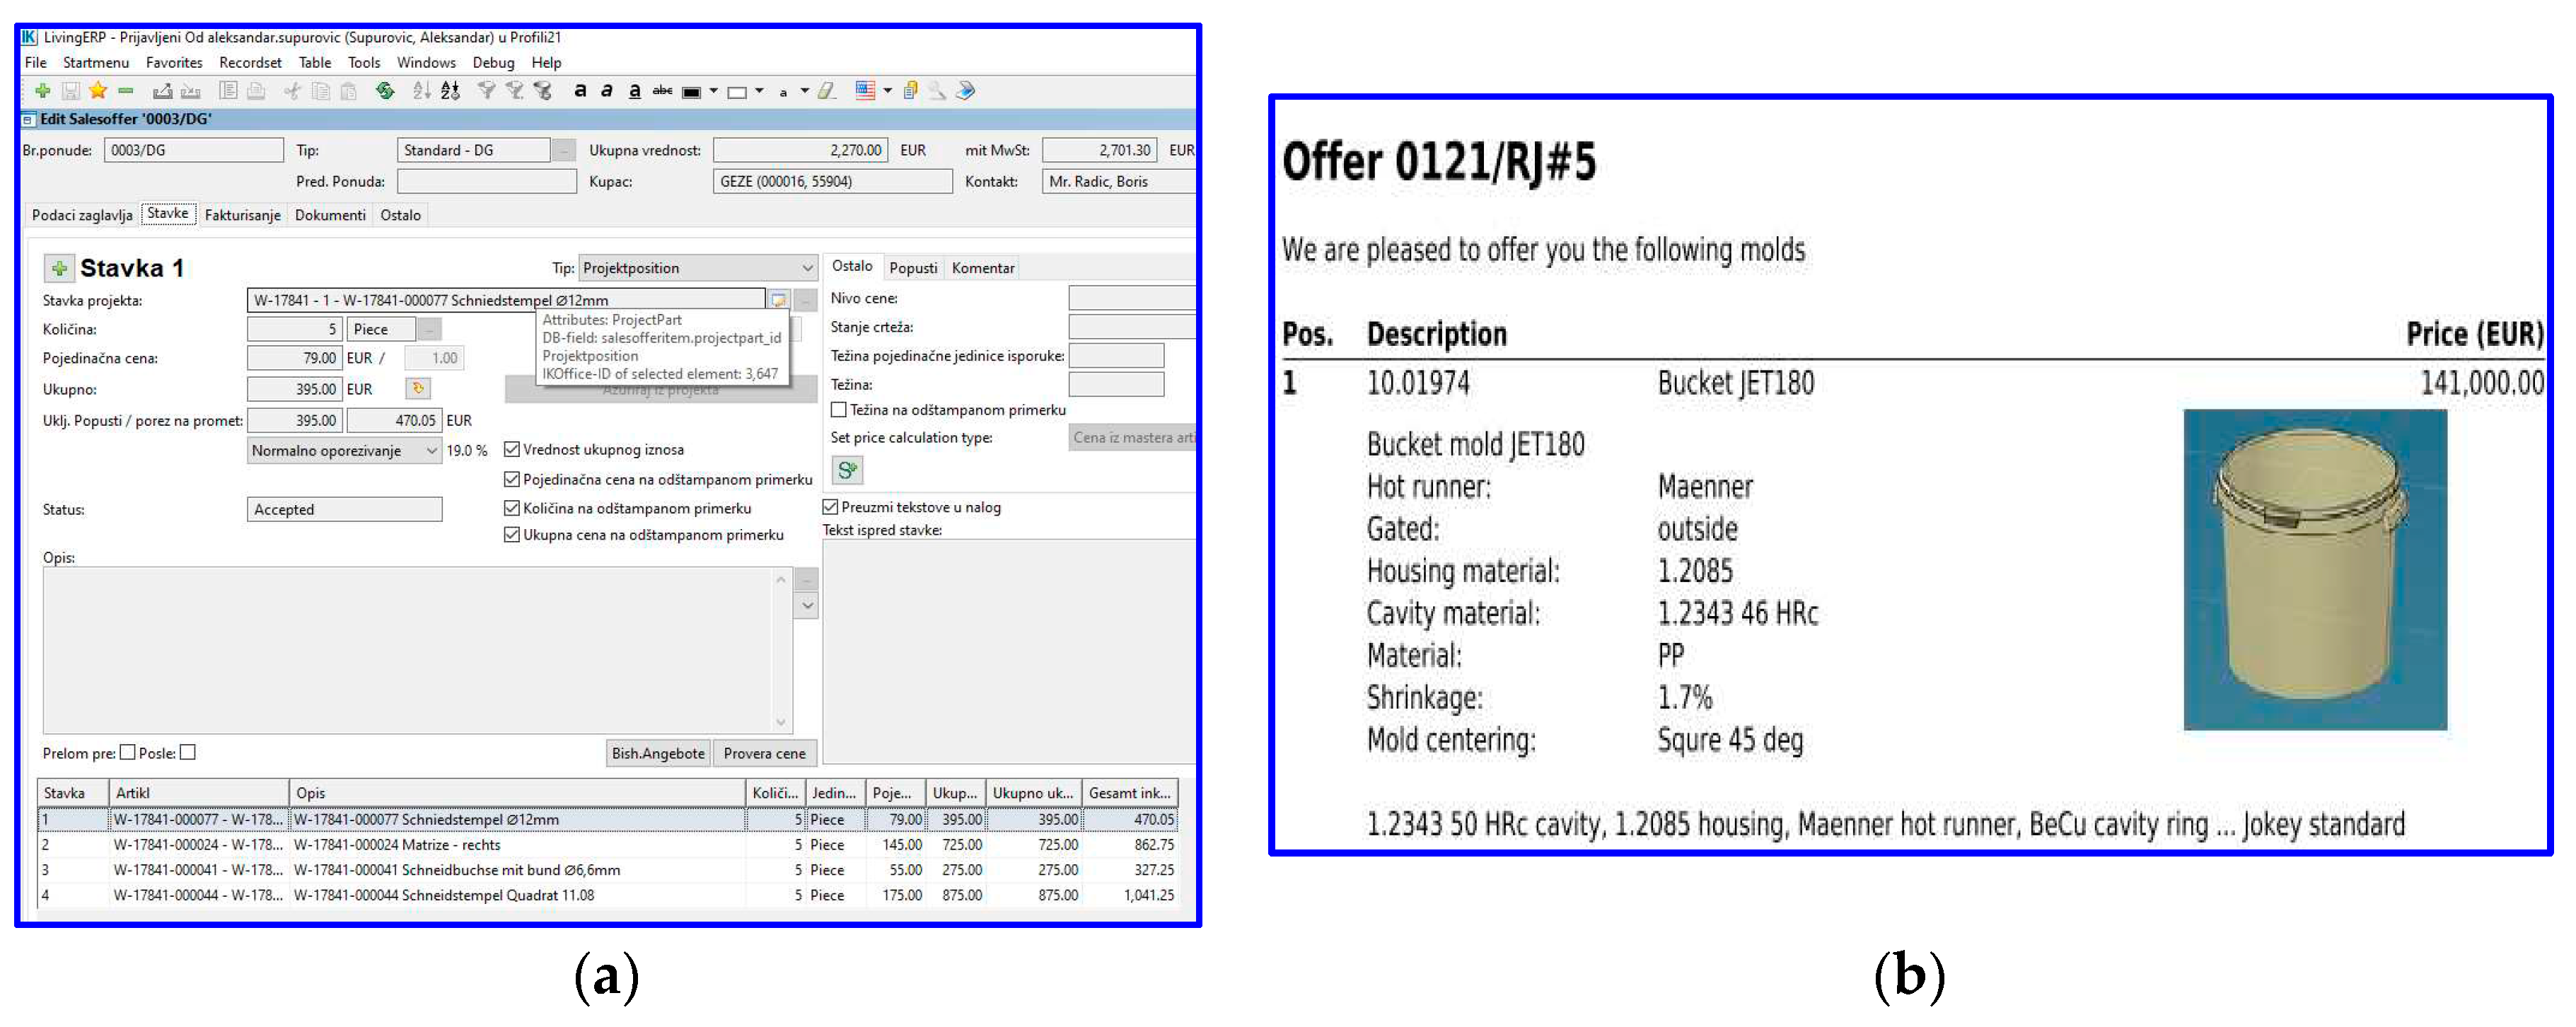Image resolution: width=2576 pixels, height=1027 pixels.
Task: Open the black fill color dropdown arrow
Action: coord(713,91)
